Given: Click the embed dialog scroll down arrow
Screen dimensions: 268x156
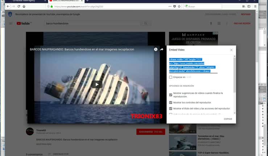Looking at the screenshot, I should point(235,113).
